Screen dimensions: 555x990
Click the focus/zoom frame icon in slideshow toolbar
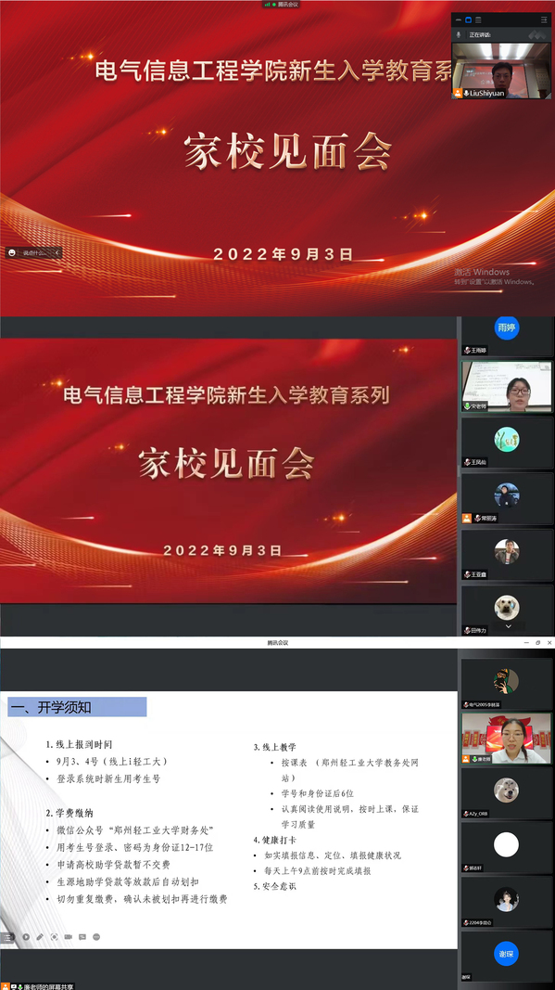(55, 937)
